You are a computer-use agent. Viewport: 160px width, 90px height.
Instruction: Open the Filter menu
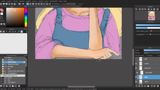15,1
